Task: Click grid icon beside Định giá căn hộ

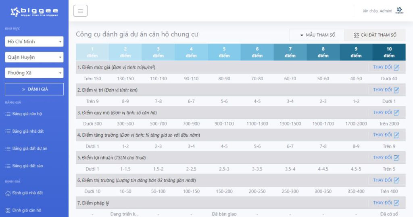Action: [8, 211]
